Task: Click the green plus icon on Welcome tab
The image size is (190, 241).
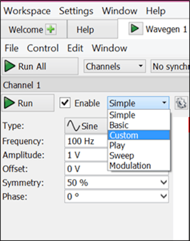Action: [51, 29]
